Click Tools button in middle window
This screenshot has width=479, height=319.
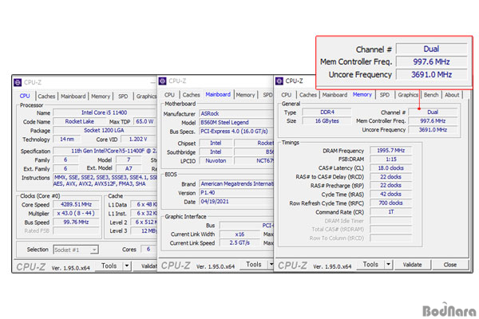pyautogui.click(x=254, y=264)
